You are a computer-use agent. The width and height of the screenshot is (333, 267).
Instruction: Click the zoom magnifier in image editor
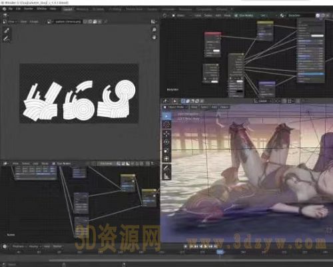coord(154,29)
